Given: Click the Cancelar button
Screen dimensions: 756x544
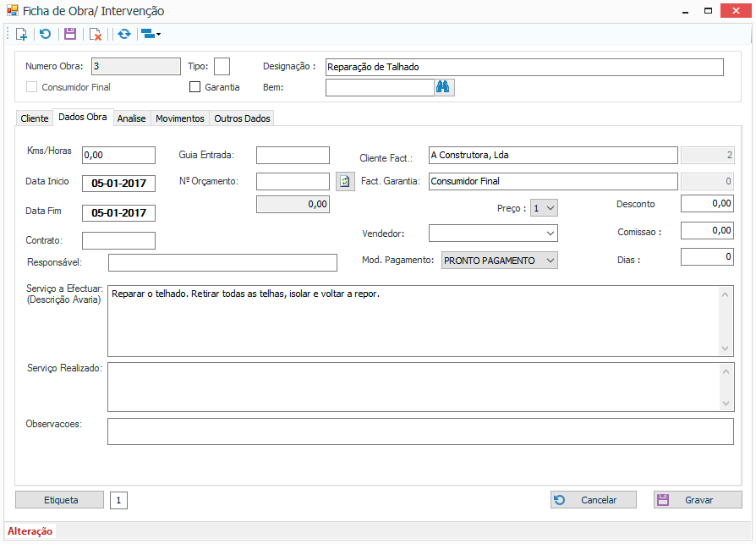Looking at the screenshot, I should [594, 500].
